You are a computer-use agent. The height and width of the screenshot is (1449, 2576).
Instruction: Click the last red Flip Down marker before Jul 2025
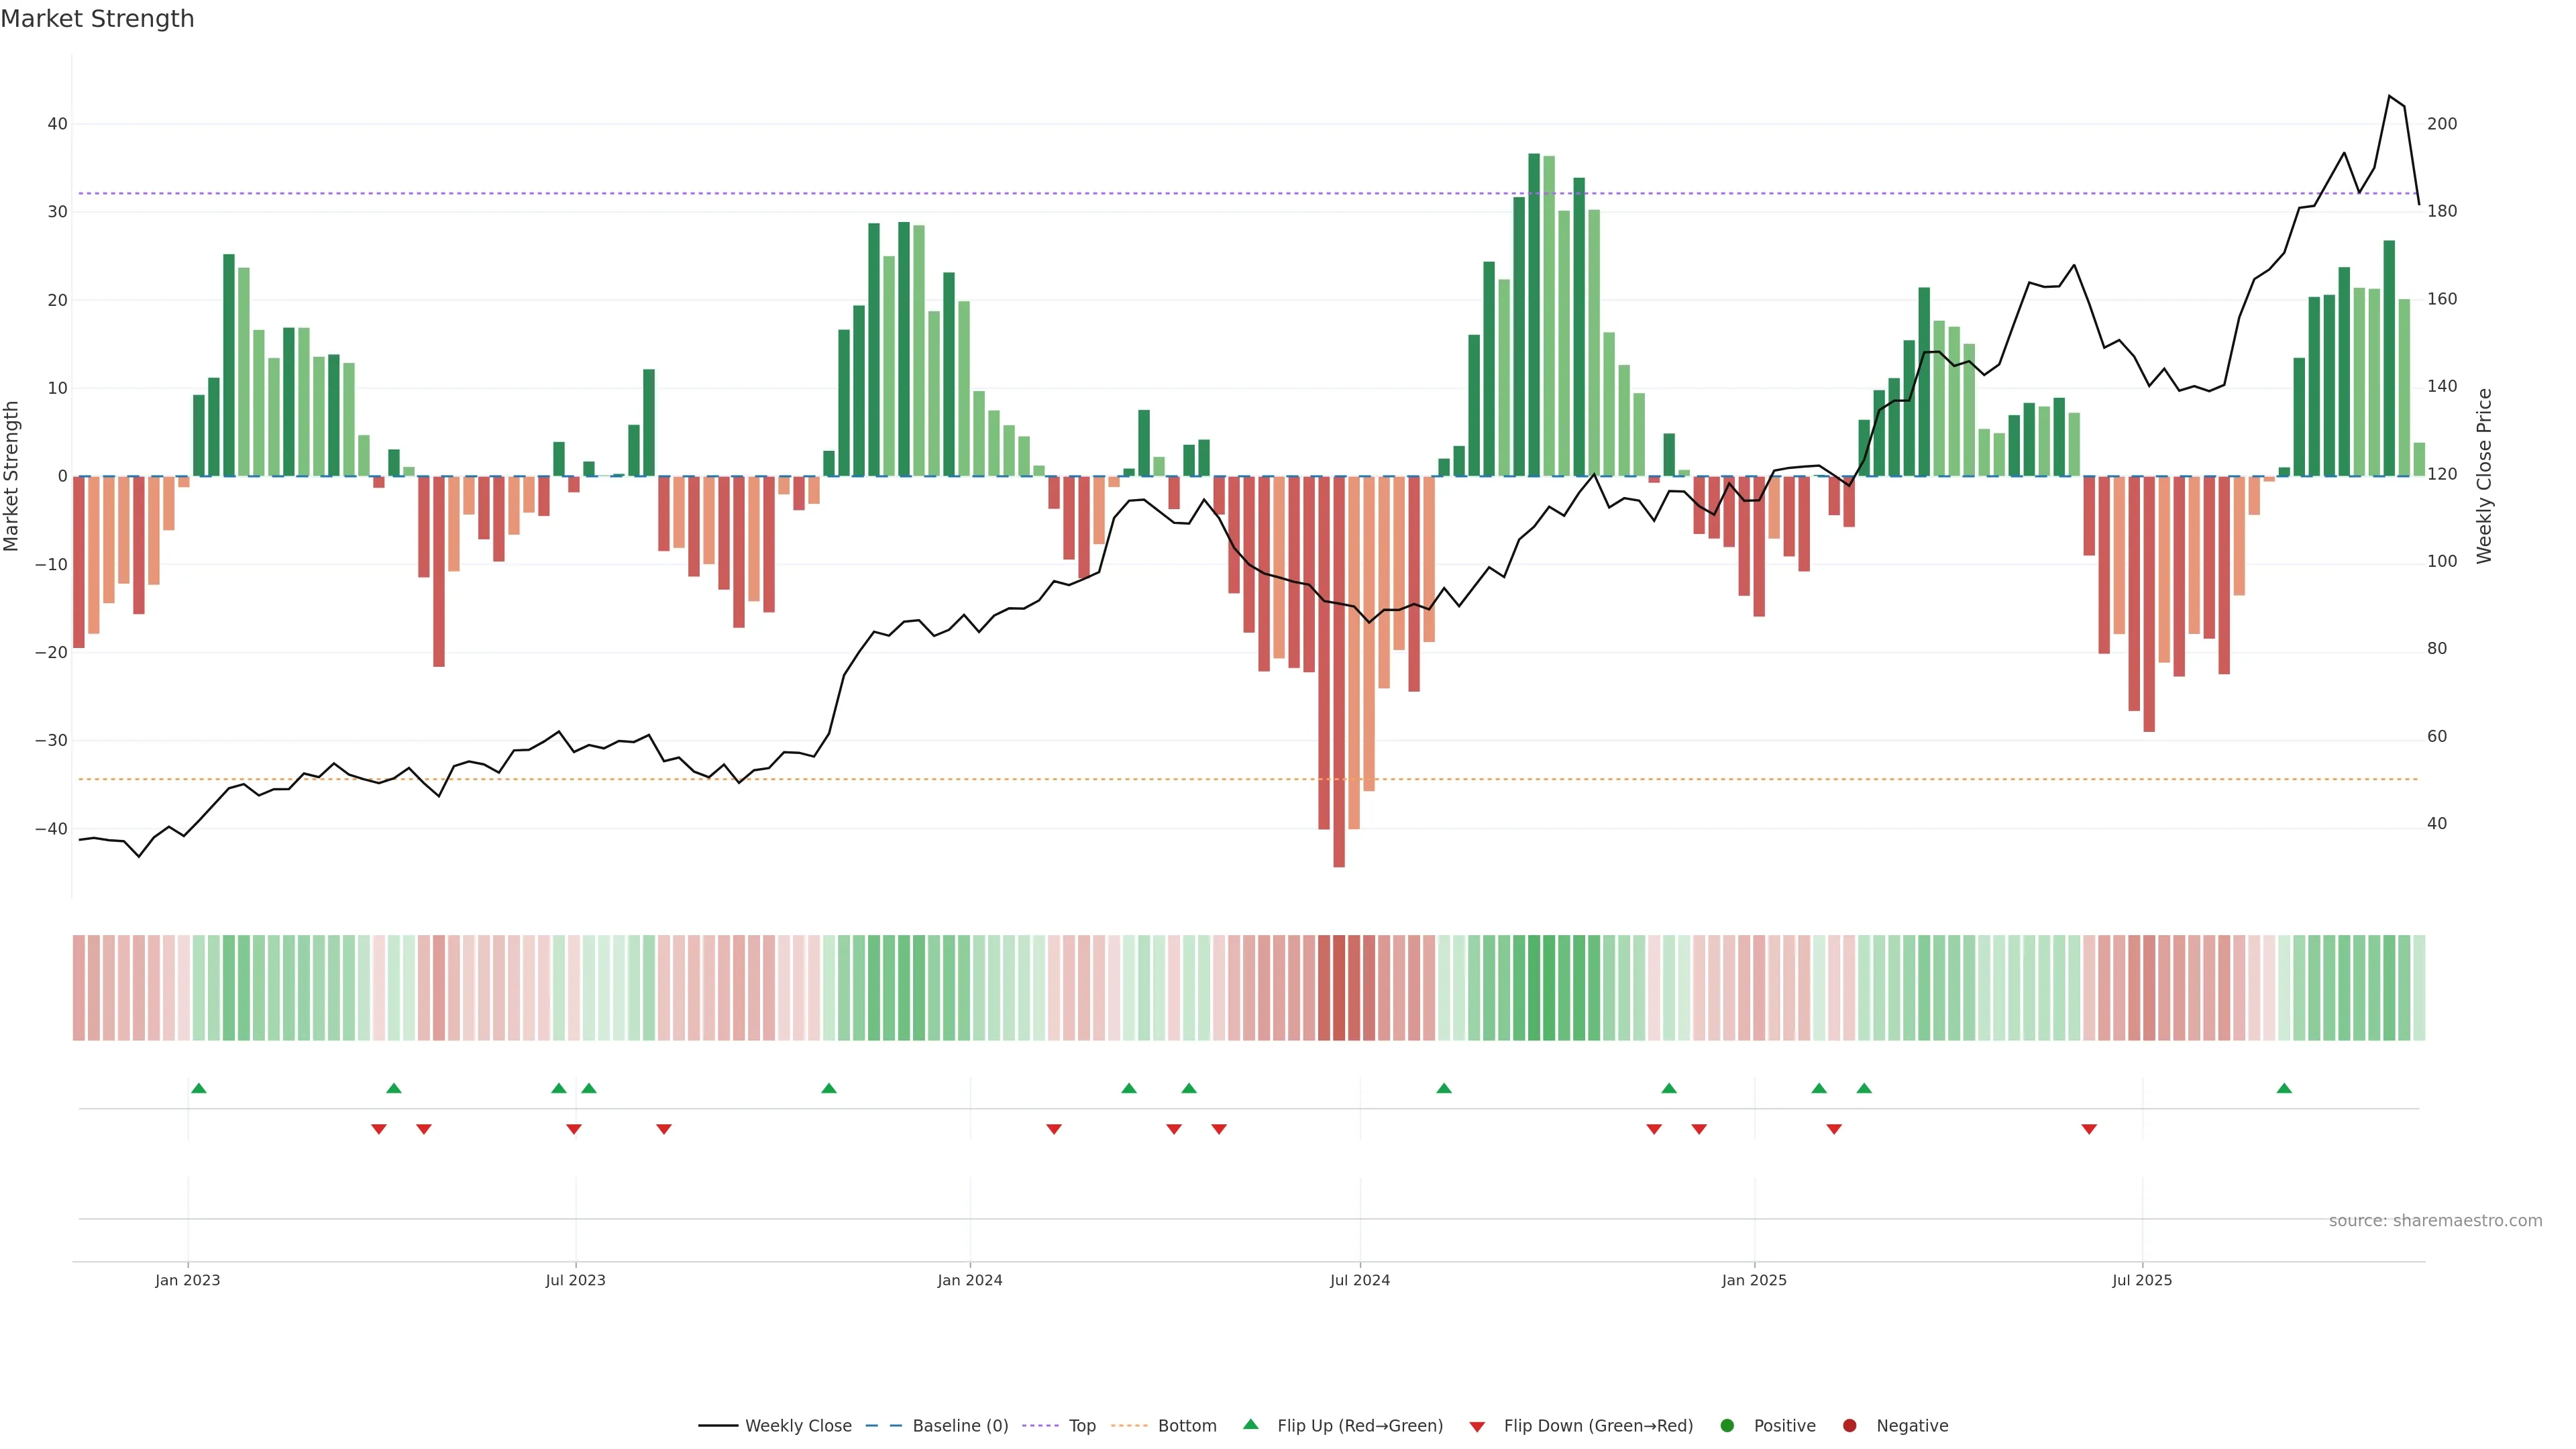[2089, 1129]
